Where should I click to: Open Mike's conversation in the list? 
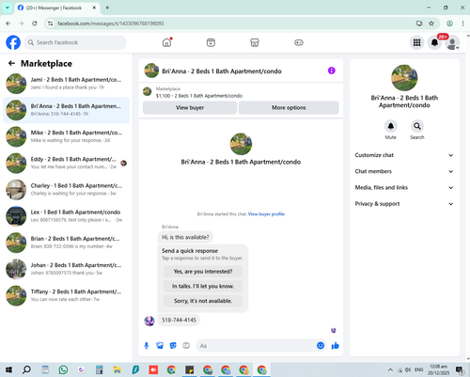(66, 136)
